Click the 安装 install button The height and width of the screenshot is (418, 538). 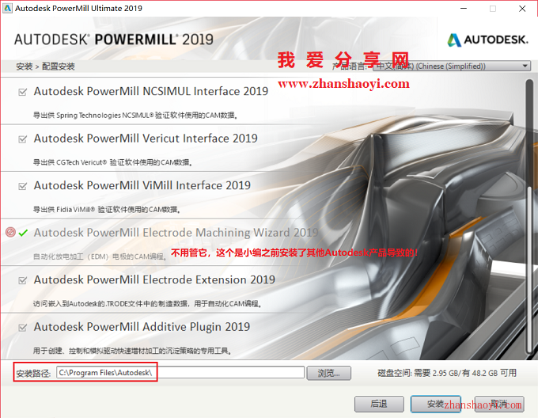[435, 404]
